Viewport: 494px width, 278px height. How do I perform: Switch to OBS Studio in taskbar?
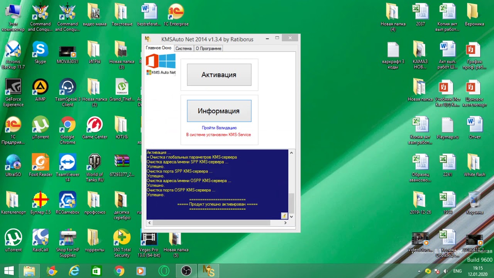click(x=186, y=271)
